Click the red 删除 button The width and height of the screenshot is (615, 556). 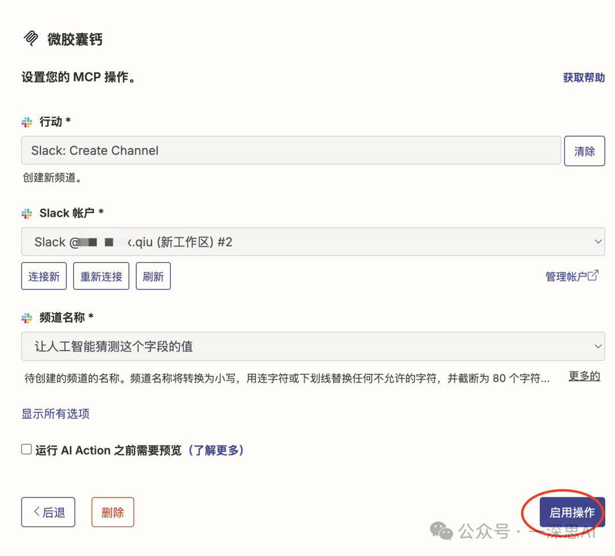pyautogui.click(x=113, y=512)
